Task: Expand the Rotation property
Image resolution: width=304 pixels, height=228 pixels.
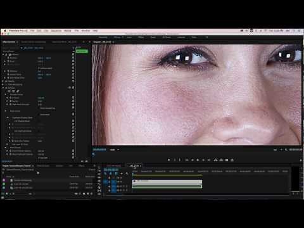Action: (x=5, y=71)
